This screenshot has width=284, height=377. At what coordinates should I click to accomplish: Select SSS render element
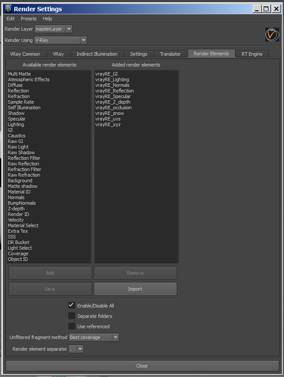pos(12,237)
